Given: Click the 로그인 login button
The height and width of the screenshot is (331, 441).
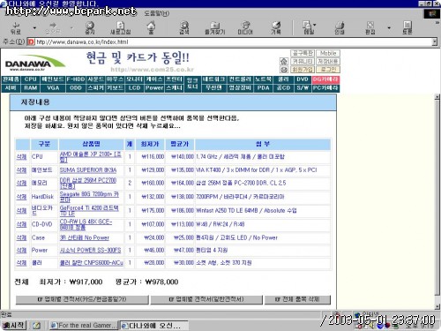Looking at the screenshot, I should [328, 70].
